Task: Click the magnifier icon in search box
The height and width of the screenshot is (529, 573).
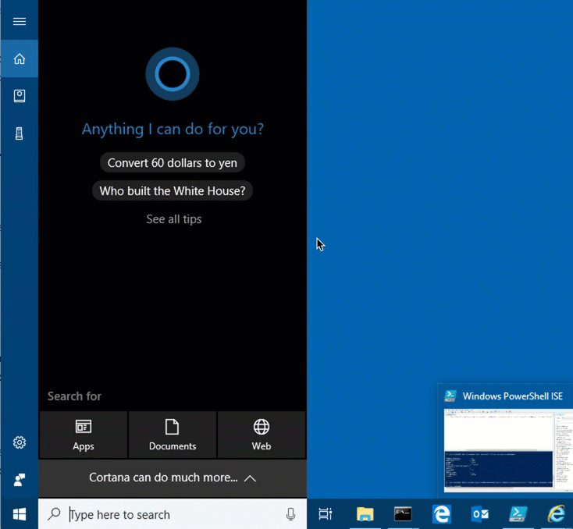Action: click(54, 514)
